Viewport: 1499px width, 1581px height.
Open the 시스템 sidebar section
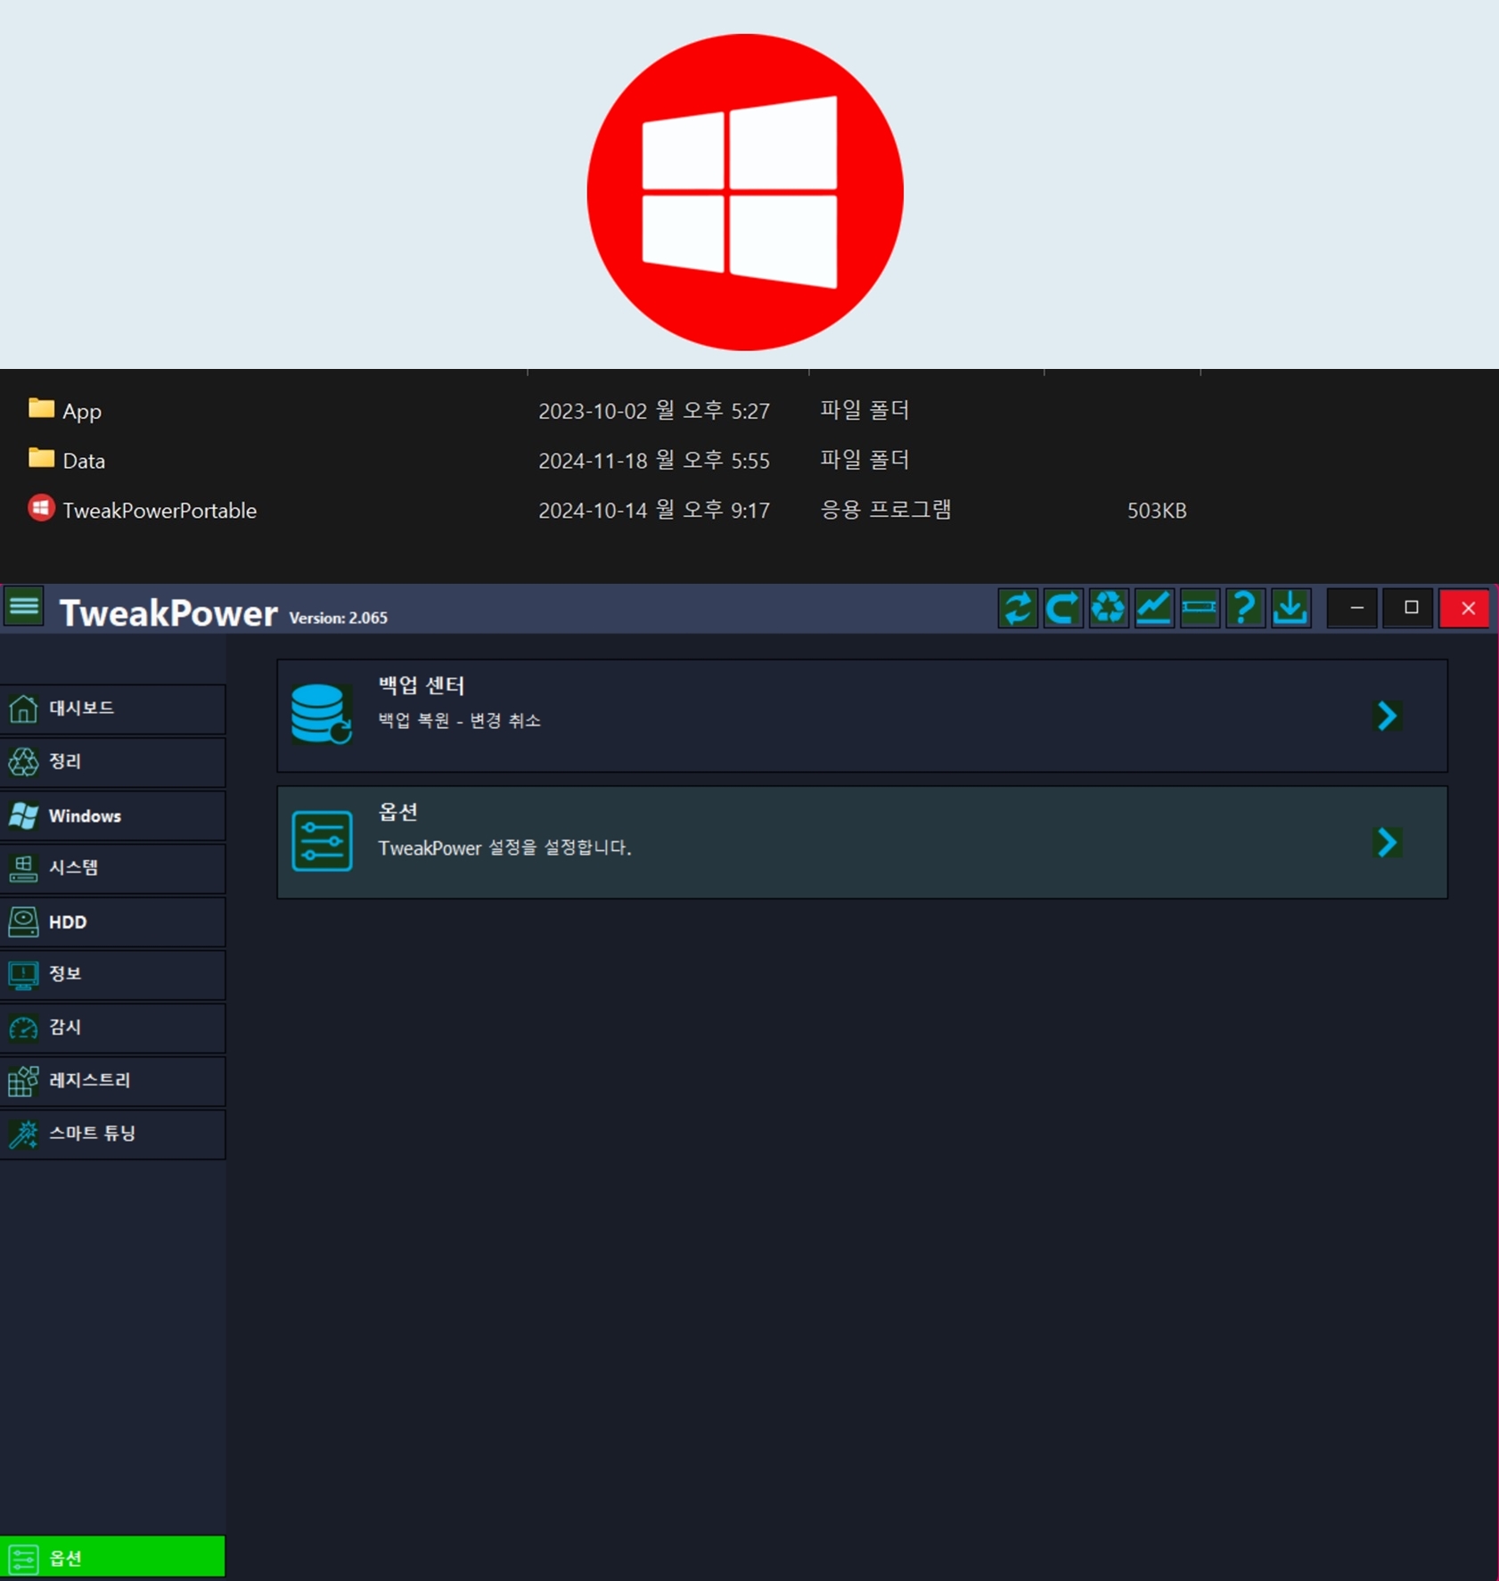click(x=112, y=868)
